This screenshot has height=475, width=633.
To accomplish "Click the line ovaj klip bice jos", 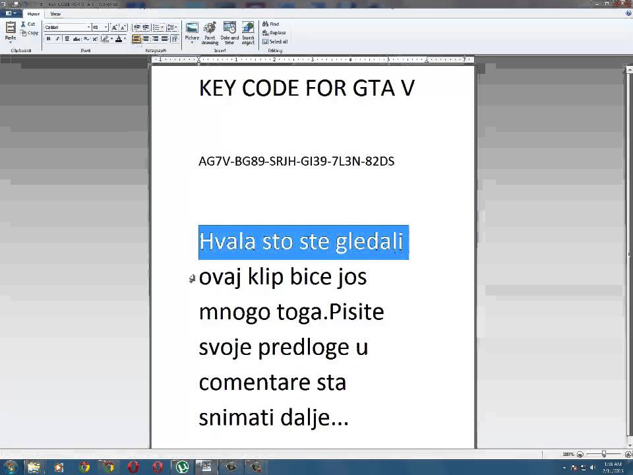I will point(283,277).
